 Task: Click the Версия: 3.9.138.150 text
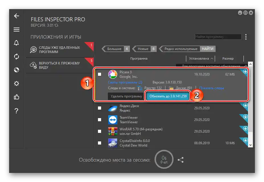coord(167,82)
